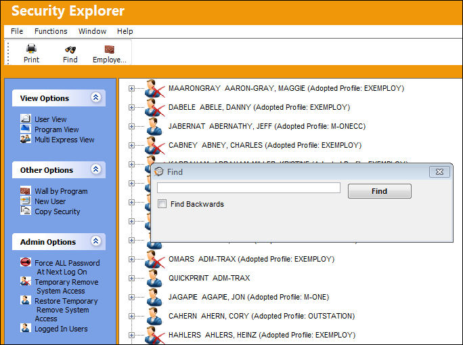Open Find via binoculars toolbar icon

(x=70, y=49)
